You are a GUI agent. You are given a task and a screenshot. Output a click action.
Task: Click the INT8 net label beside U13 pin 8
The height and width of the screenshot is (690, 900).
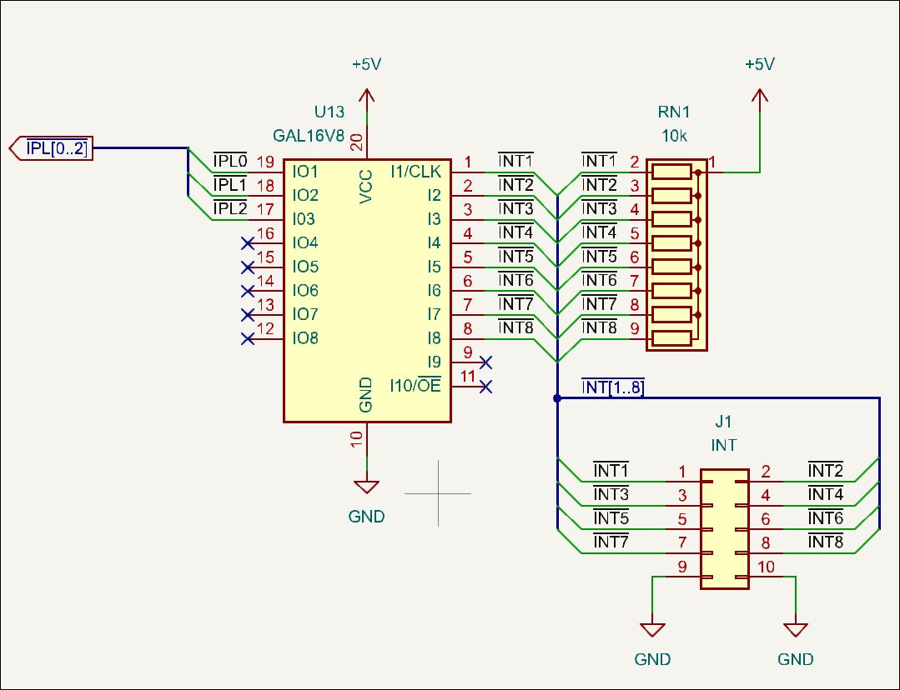click(515, 327)
